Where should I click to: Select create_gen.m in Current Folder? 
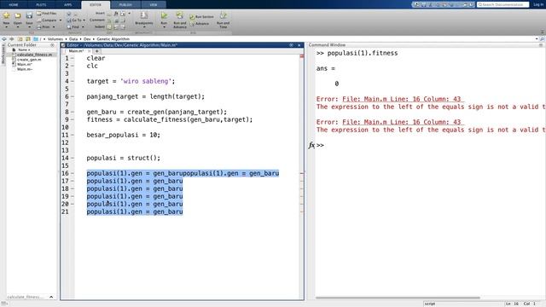pyautogui.click(x=29, y=60)
